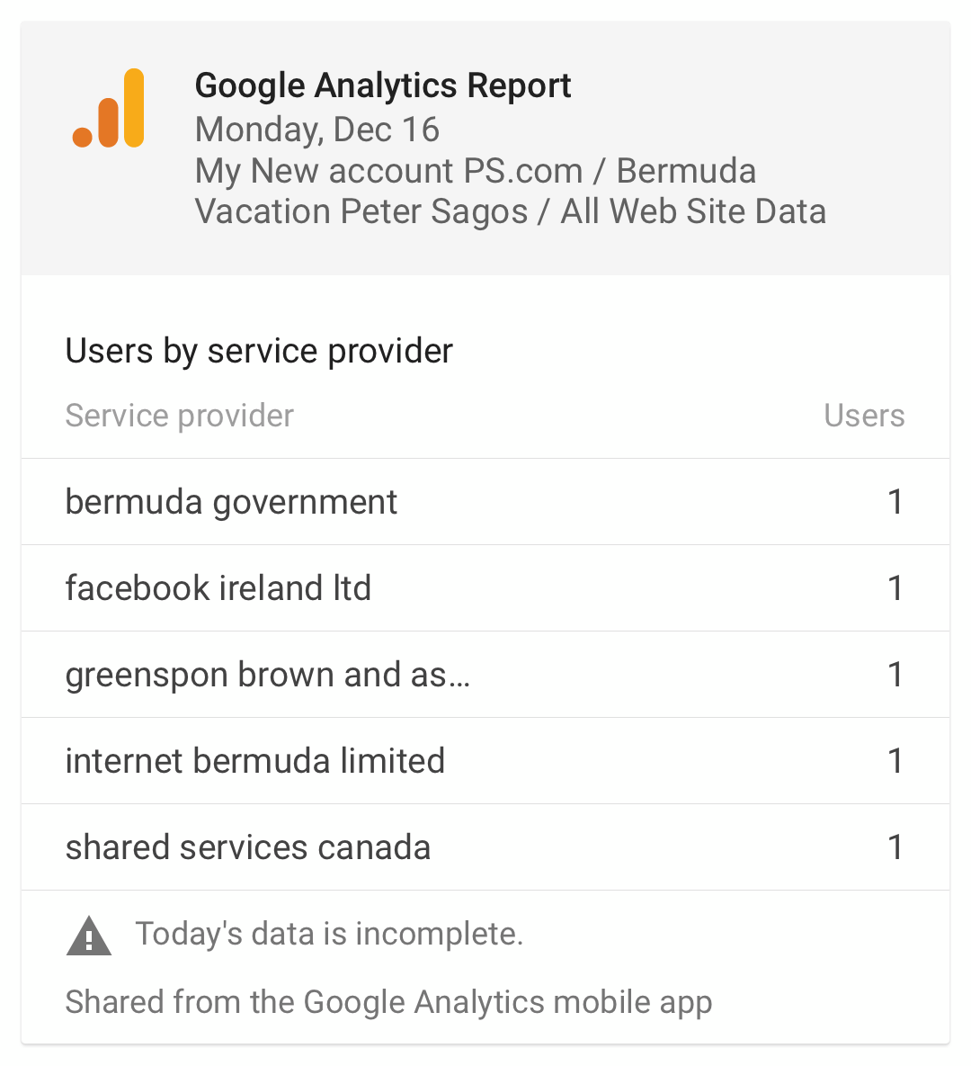
Task: Click the Google Analytics bar chart logo
Action: click(x=108, y=108)
